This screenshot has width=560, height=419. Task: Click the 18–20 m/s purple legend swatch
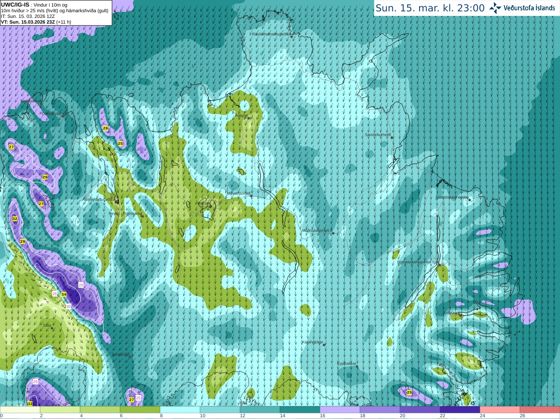[380, 410]
